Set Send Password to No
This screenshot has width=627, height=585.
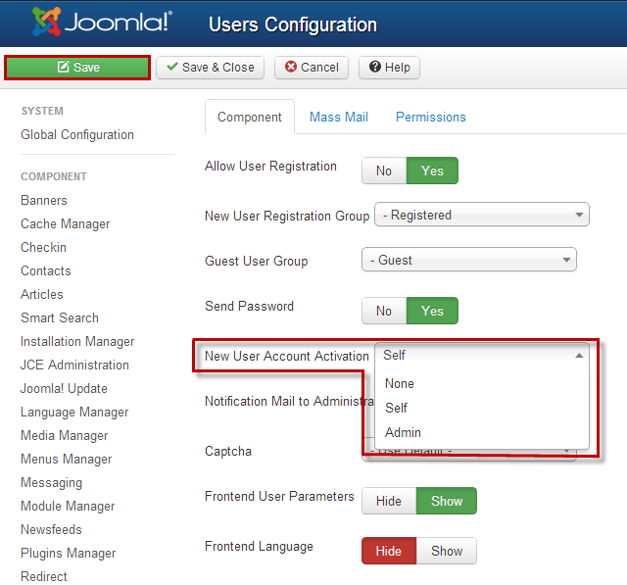384,311
